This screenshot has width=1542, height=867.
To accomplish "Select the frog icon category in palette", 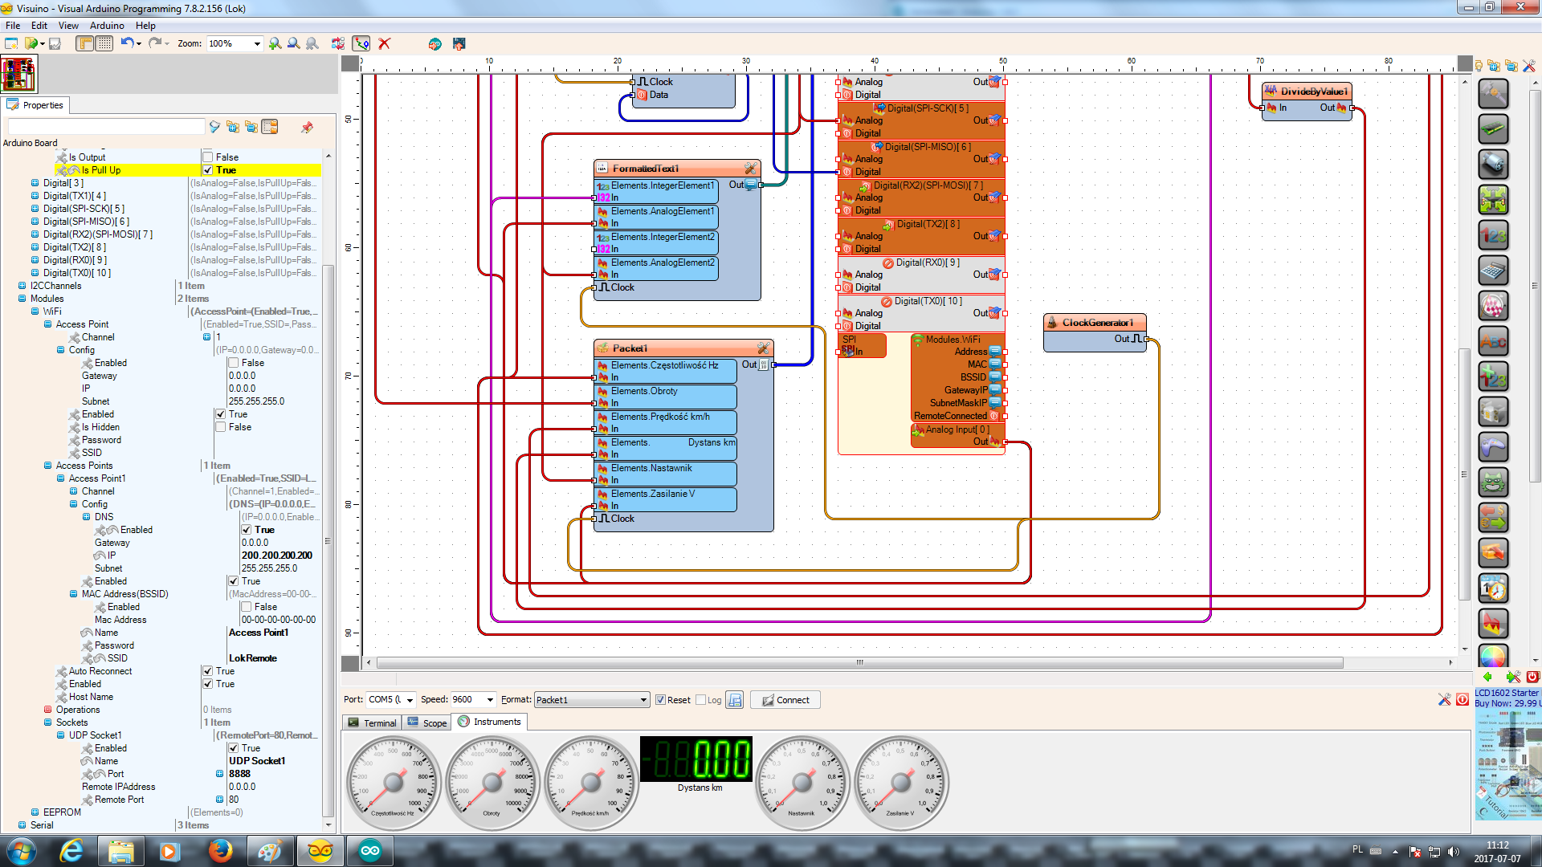I will (x=1493, y=482).
